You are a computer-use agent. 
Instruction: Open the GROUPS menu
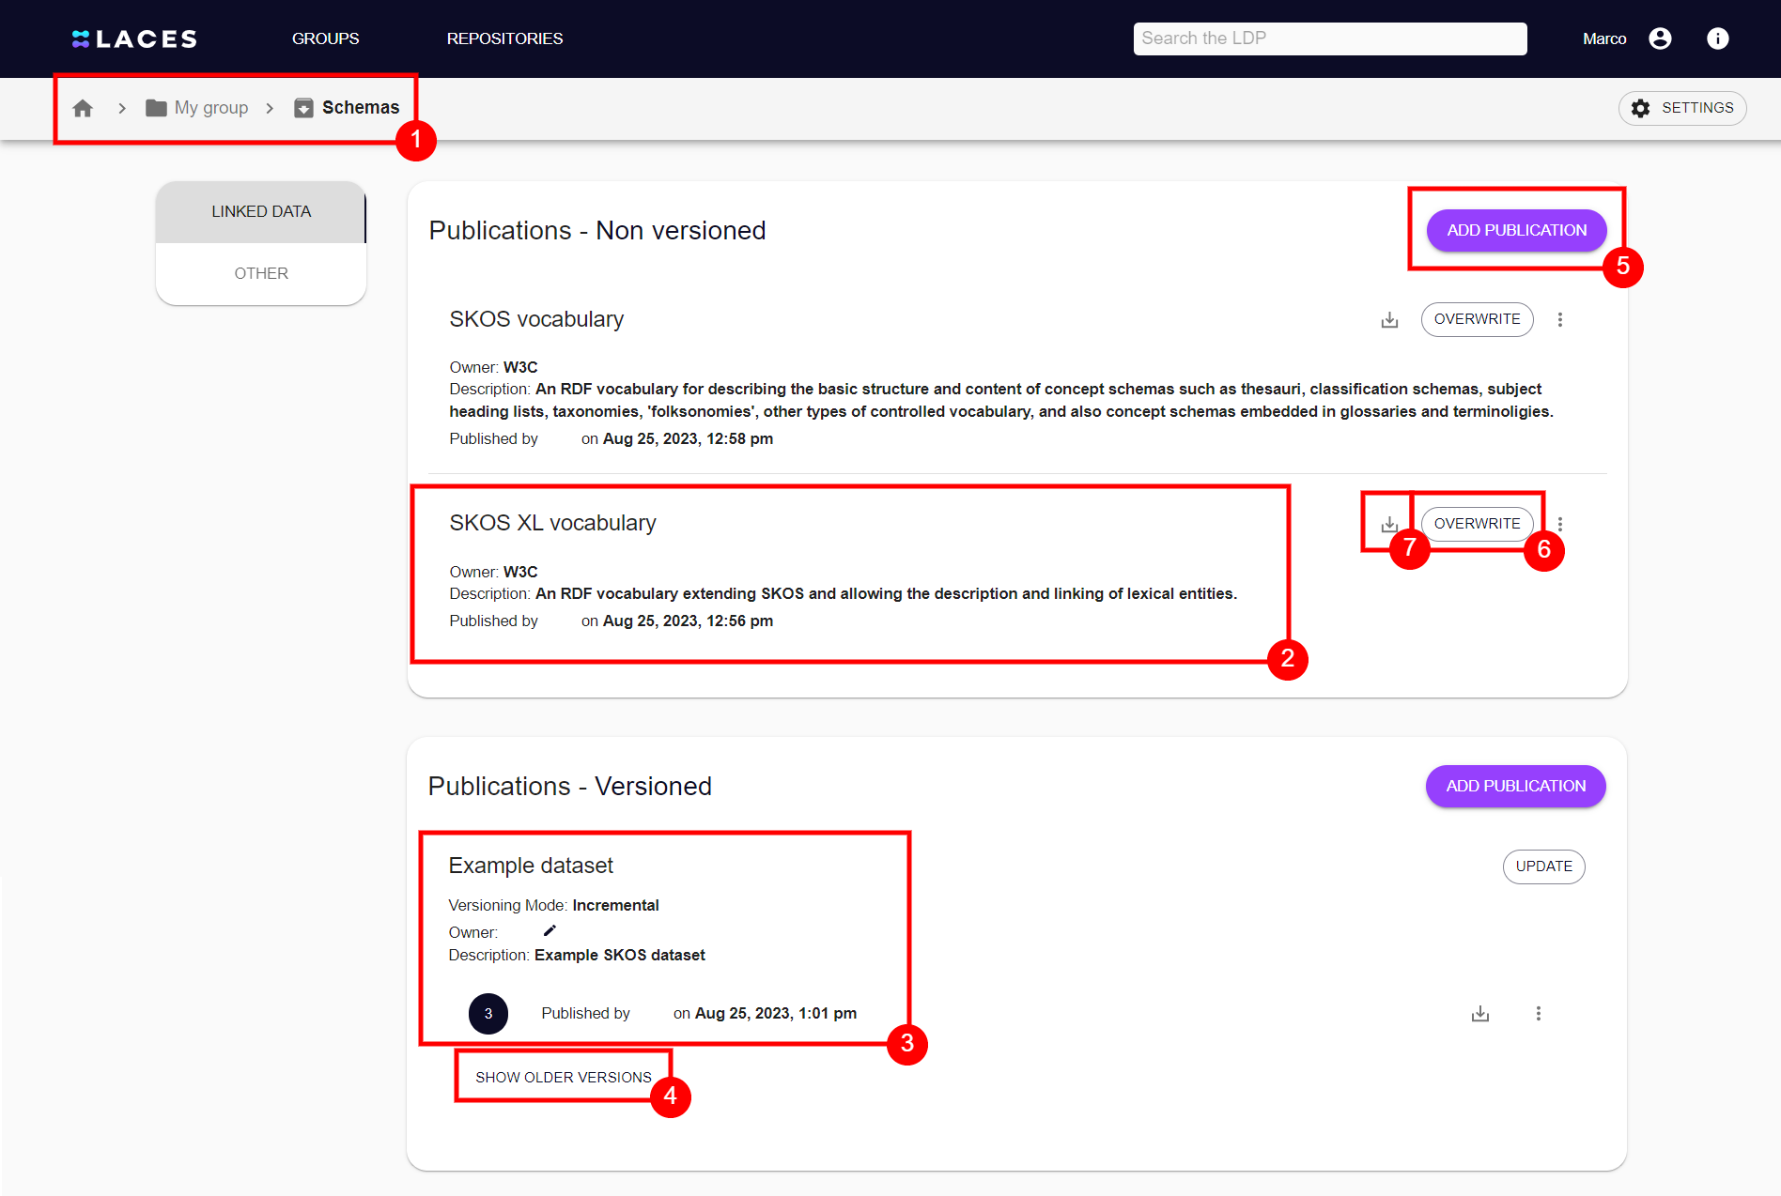click(325, 38)
